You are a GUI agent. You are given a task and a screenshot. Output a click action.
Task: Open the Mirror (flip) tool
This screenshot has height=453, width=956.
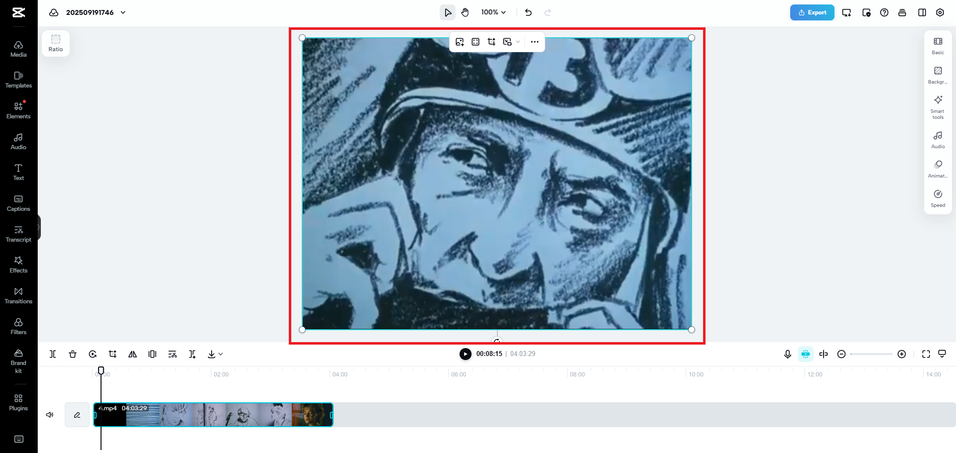point(132,354)
